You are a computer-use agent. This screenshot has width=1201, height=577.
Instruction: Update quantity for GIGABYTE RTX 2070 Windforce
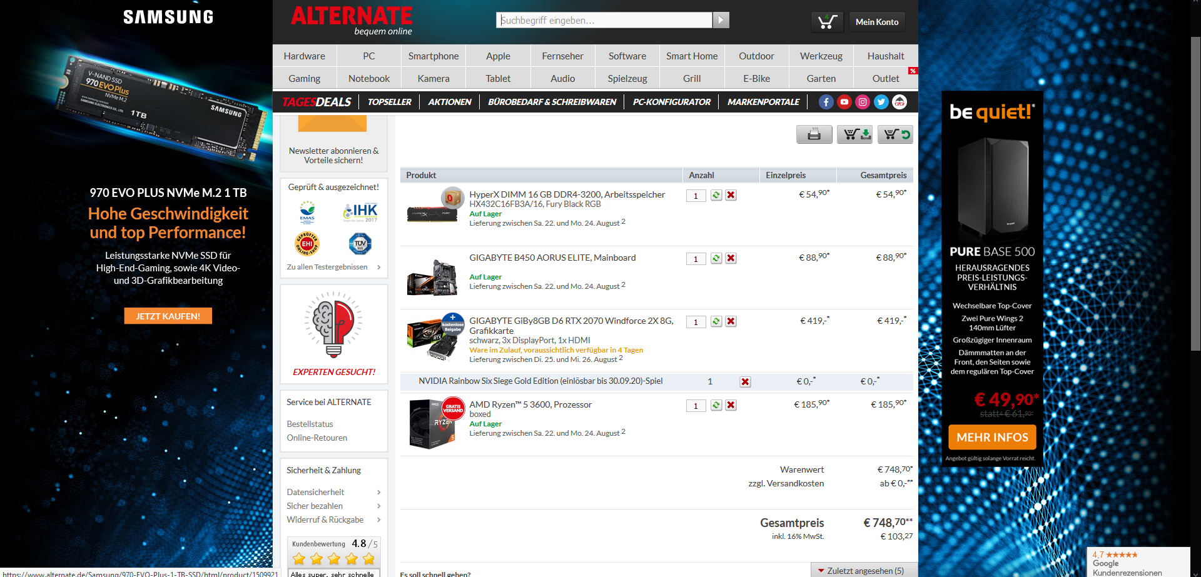[x=716, y=321]
